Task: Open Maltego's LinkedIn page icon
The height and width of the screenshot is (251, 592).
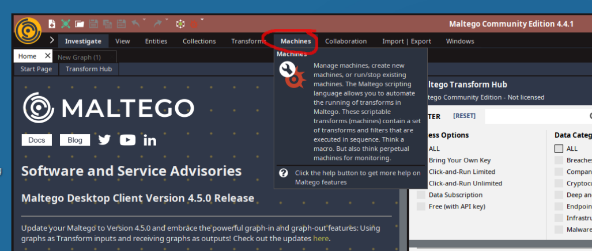Action: pyautogui.click(x=150, y=140)
